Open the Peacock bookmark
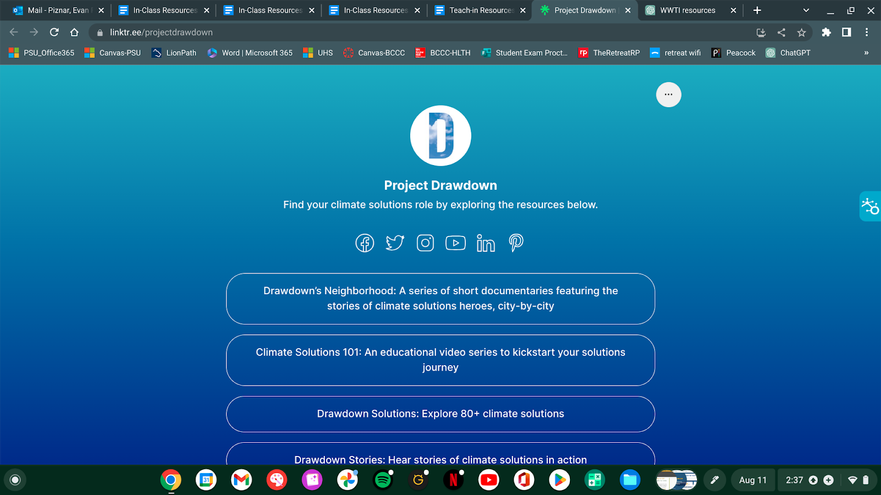The height and width of the screenshot is (495, 881). pos(734,53)
